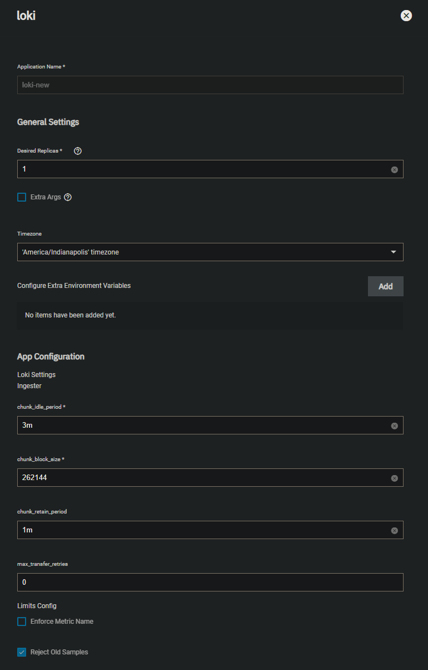428x670 pixels.
Task: Open help tooltip for Desired Replicas
Action: (x=78, y=151)
